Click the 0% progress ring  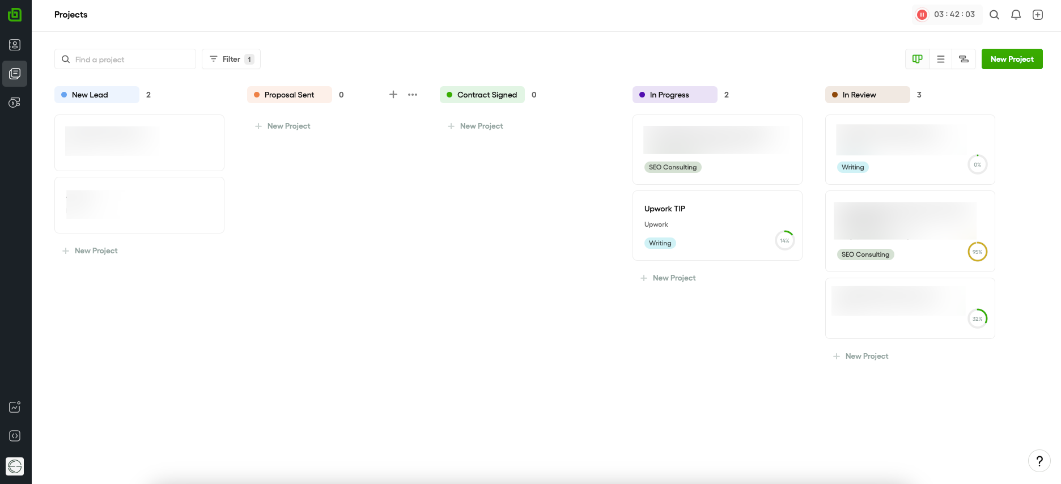978,164
